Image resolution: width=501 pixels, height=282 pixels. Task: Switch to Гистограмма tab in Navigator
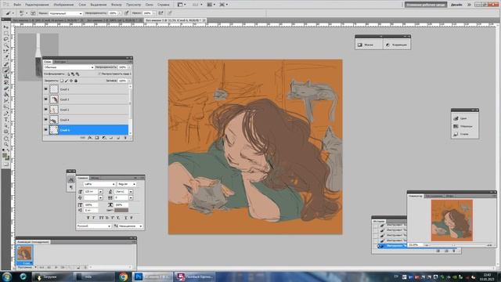coord(434,196)
